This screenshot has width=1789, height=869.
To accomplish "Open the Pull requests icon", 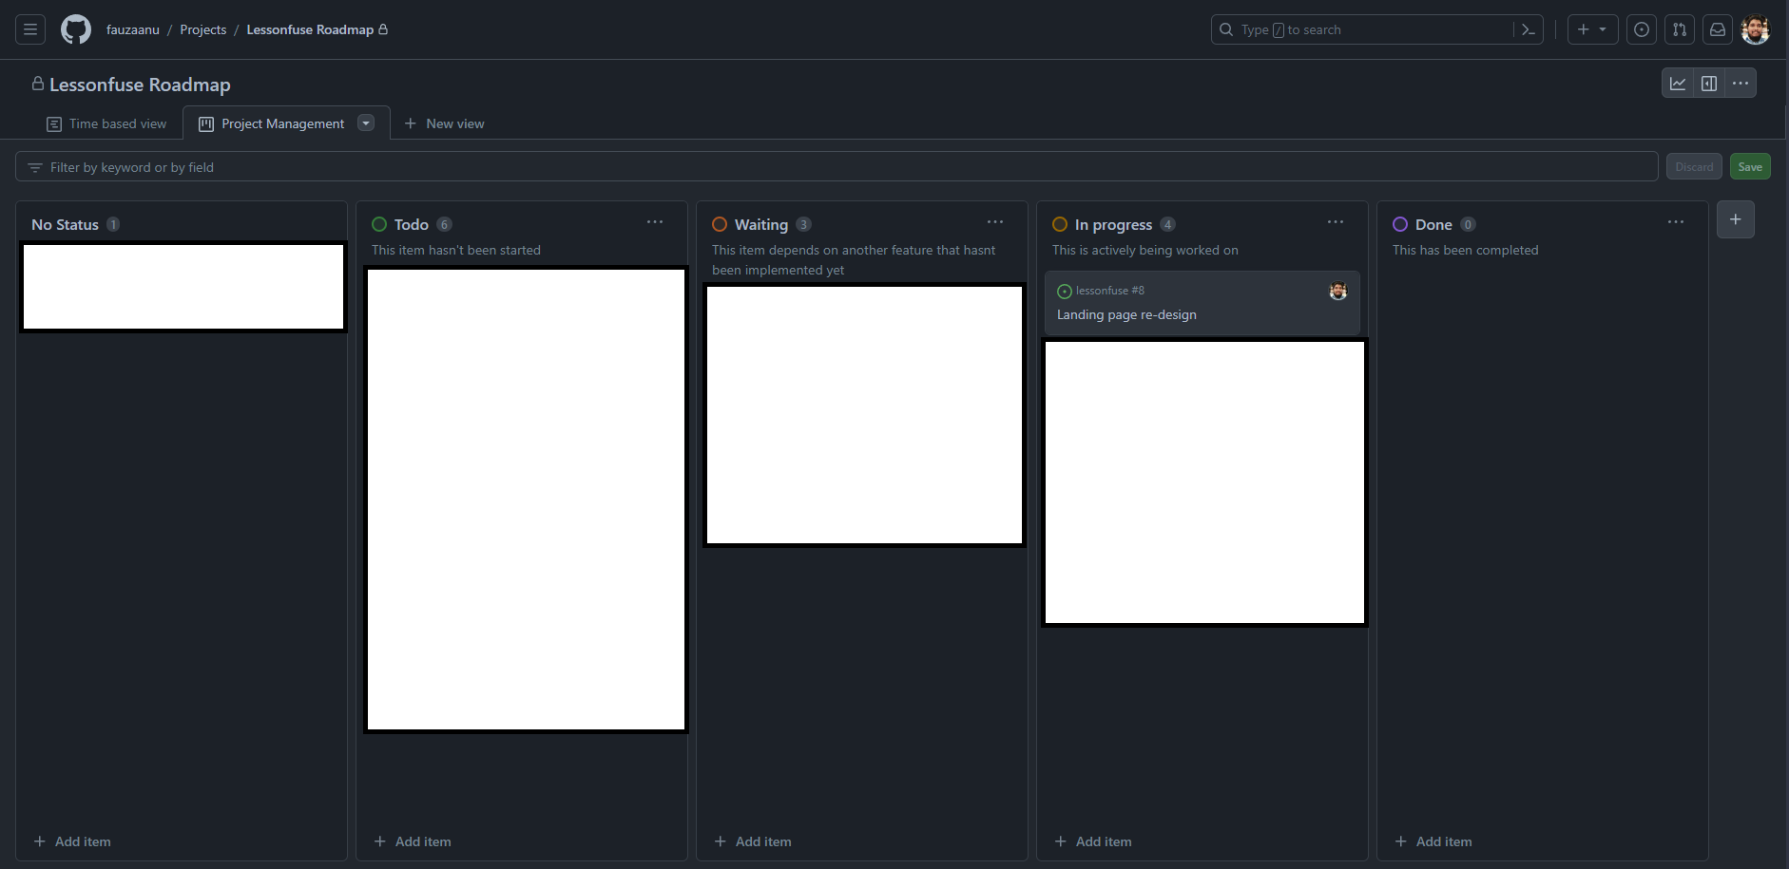I will [1680, 29].
